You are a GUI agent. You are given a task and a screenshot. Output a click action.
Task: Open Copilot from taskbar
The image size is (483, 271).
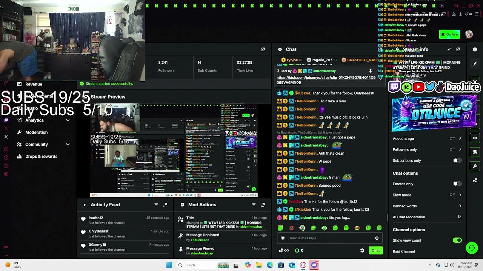tap(248, 265)
